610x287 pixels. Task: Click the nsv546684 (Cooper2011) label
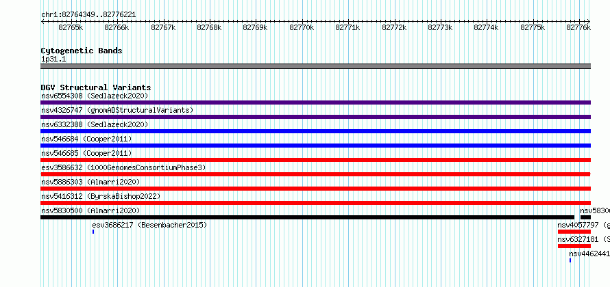click(86, 139)
